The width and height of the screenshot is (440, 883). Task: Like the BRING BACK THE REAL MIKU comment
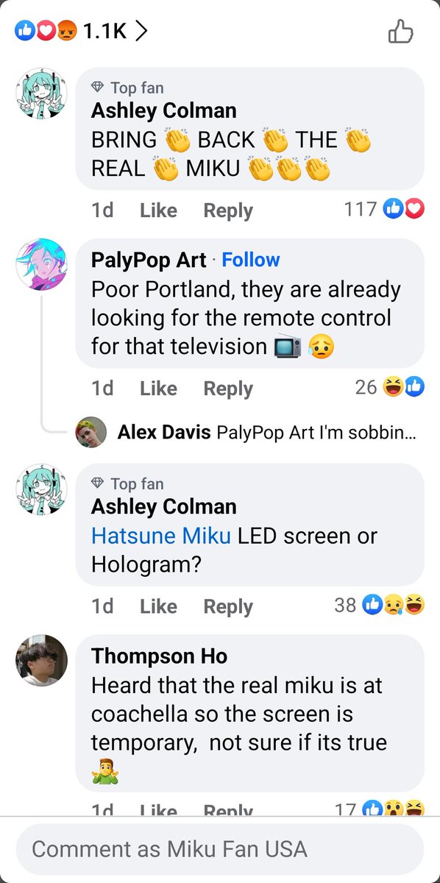pyautogui.click(x=158, y=210)
